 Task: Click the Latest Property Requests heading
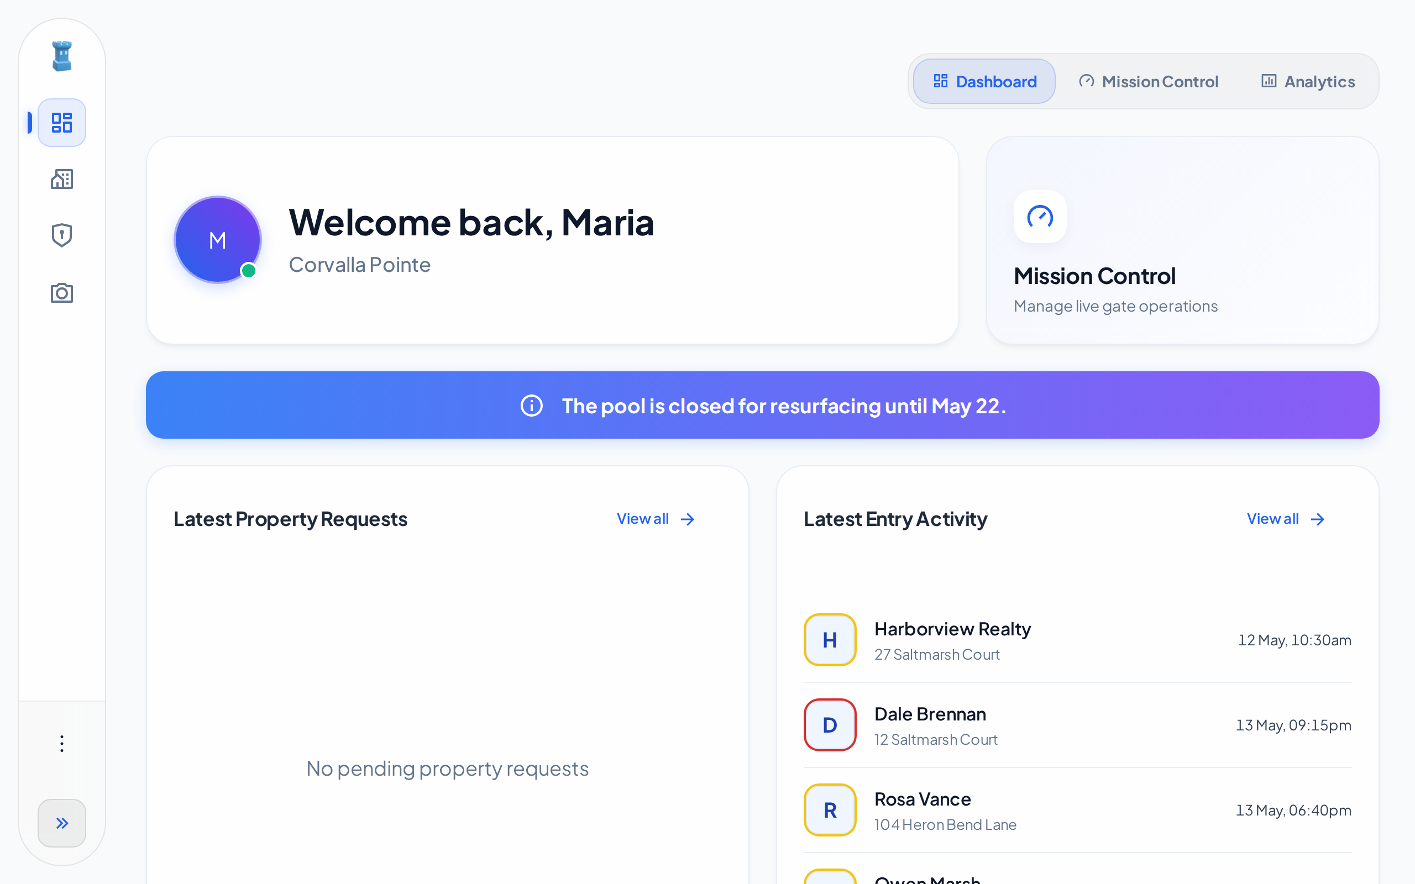(x=290, y=519)
